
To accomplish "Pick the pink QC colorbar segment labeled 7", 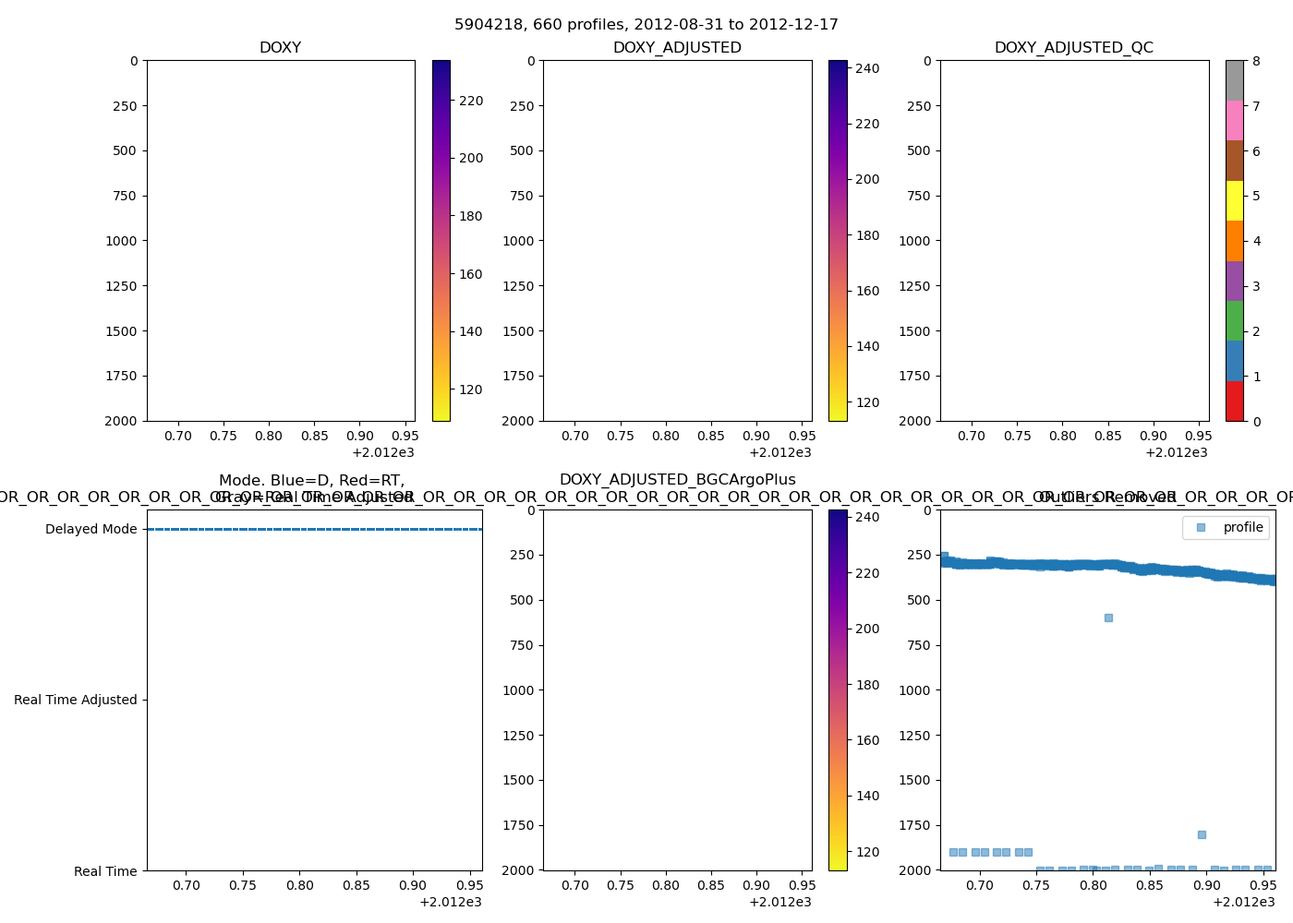I will click(1234, 120).
